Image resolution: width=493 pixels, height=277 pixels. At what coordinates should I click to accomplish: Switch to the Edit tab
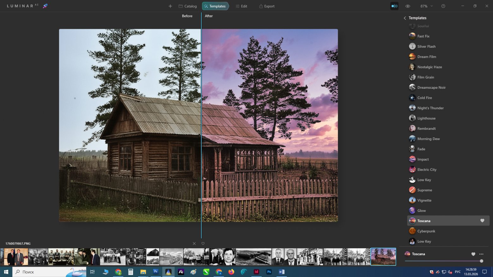point(241,6)
